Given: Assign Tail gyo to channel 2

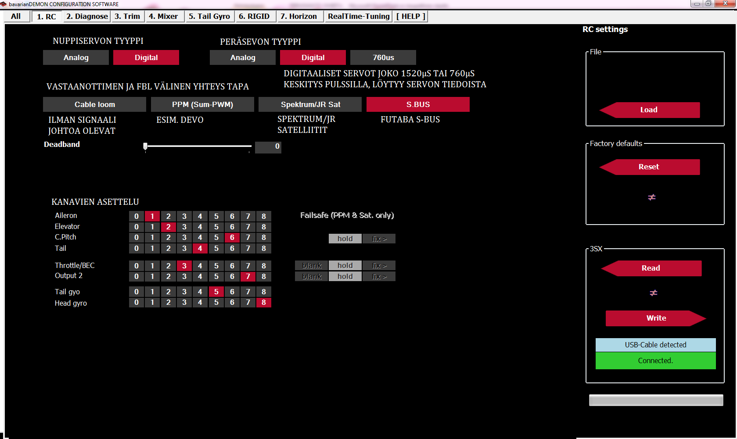Looking at the screenshot, I should click(168, 292).
